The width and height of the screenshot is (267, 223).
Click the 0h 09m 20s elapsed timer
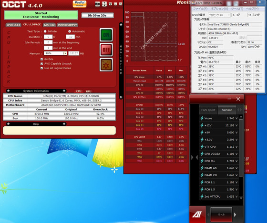[97, 15]
